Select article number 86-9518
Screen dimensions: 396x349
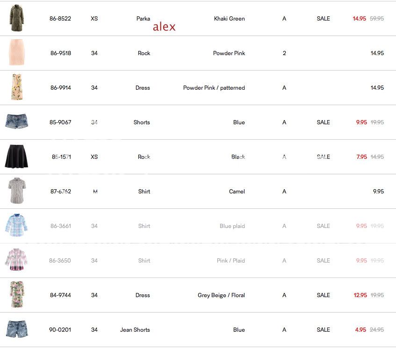point(61,53)
